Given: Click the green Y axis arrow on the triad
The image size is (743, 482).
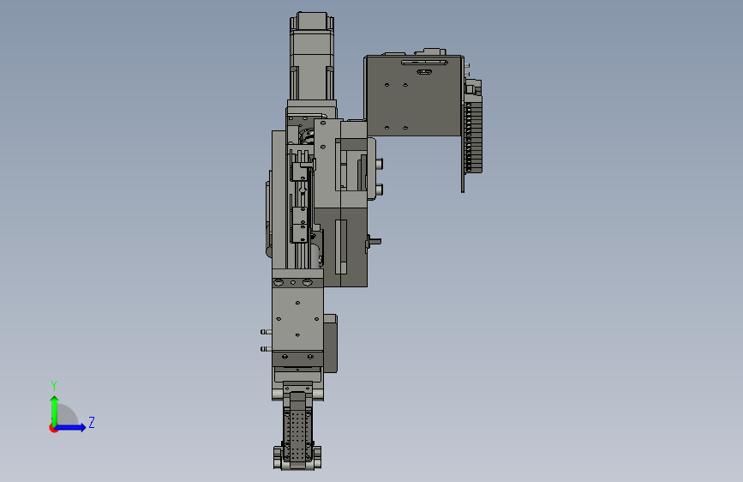Looking at the screenshot, I should [54, 411].
